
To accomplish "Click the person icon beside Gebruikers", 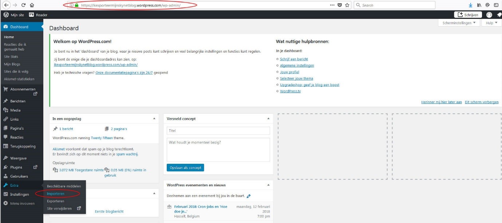I will click(x=5, y=176).
